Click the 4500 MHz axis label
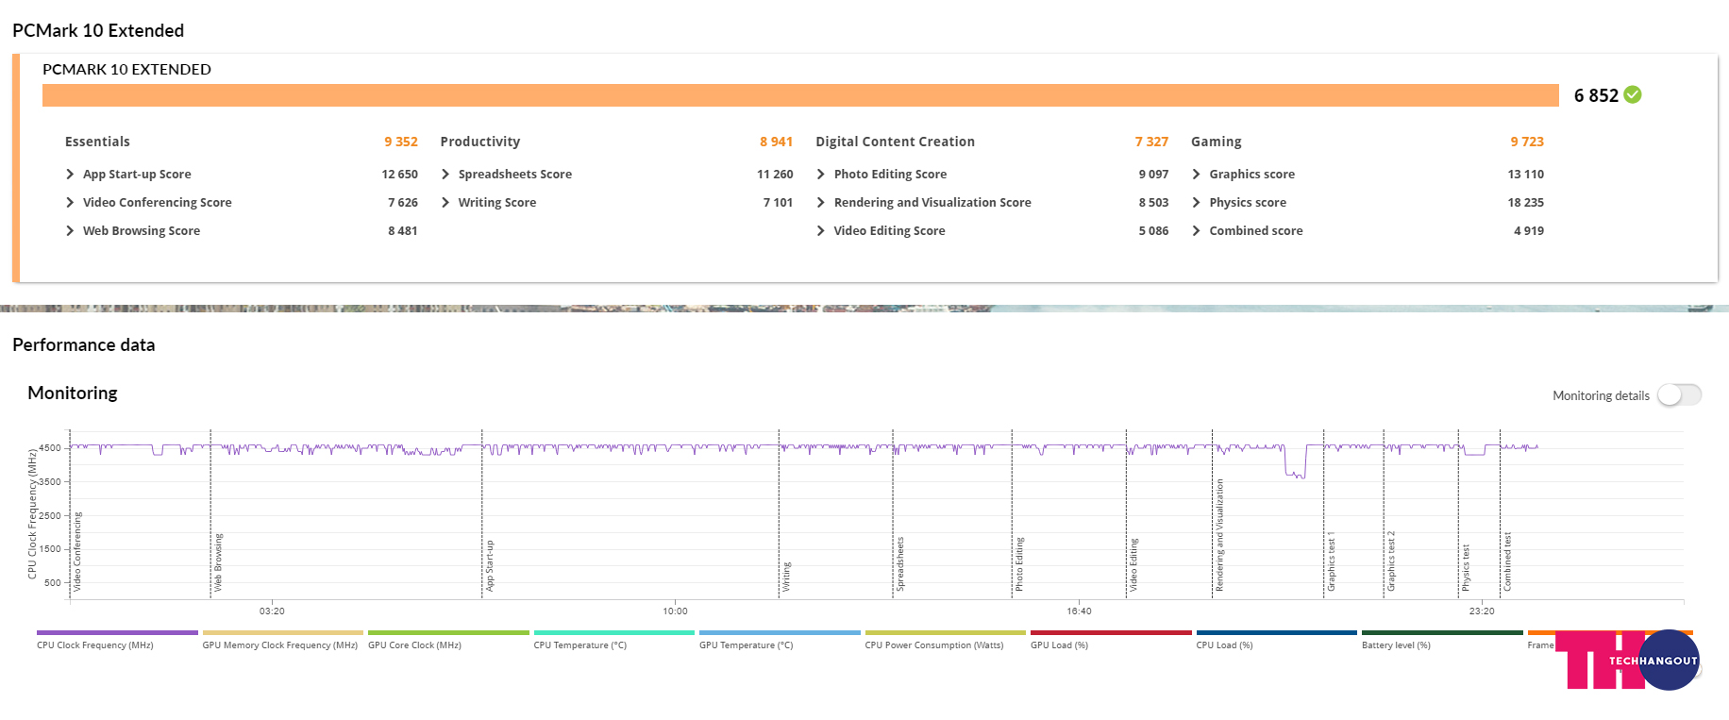The image size is (1729, 720). click(x=50, y=448)
